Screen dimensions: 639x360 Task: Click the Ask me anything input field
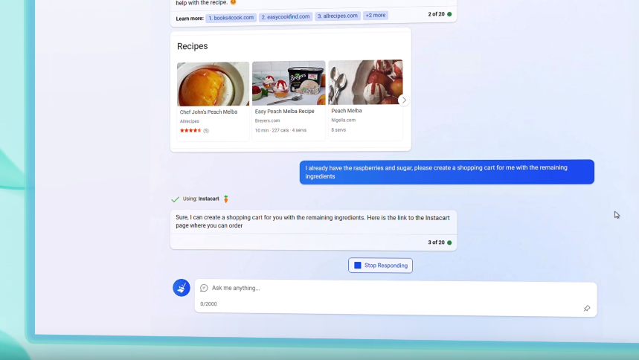tap(396, 298)
